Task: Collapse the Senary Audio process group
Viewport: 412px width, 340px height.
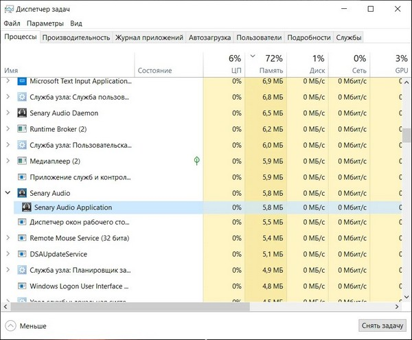Action: pyautogui.click(x=8, y=193)
